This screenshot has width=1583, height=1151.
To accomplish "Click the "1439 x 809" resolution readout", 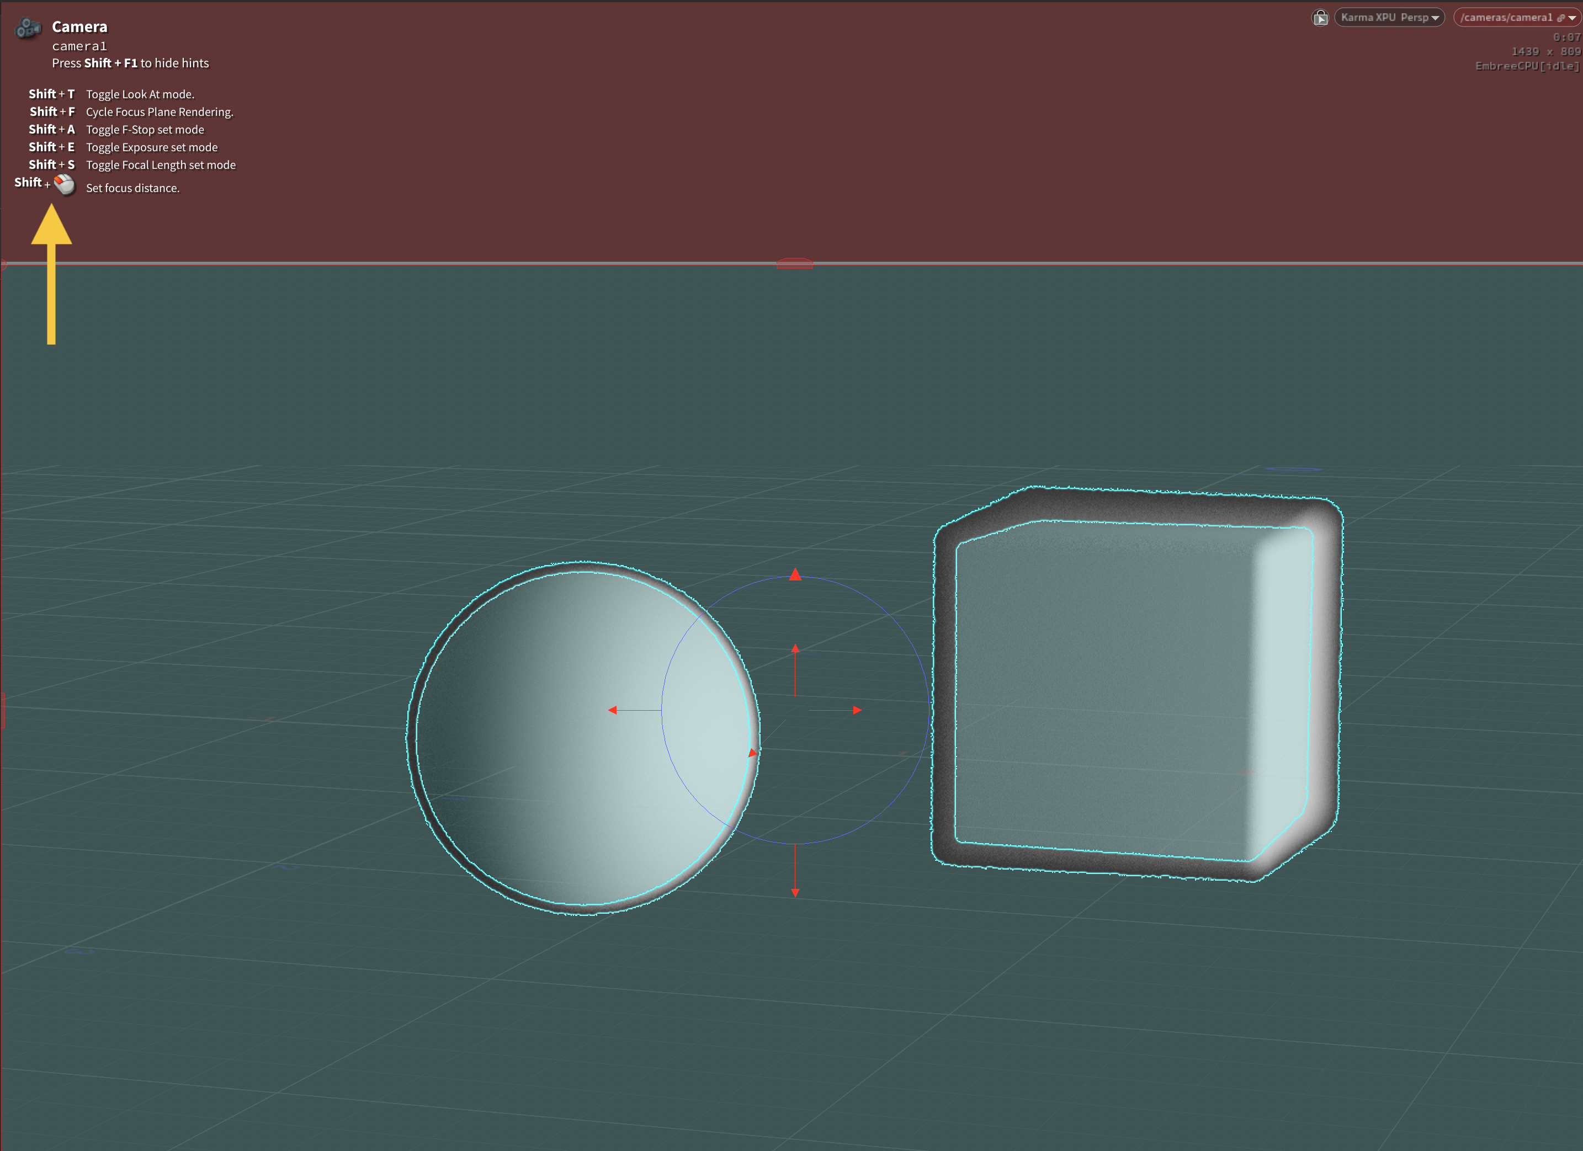I will pyautogui.click(x=1545, y=52).
